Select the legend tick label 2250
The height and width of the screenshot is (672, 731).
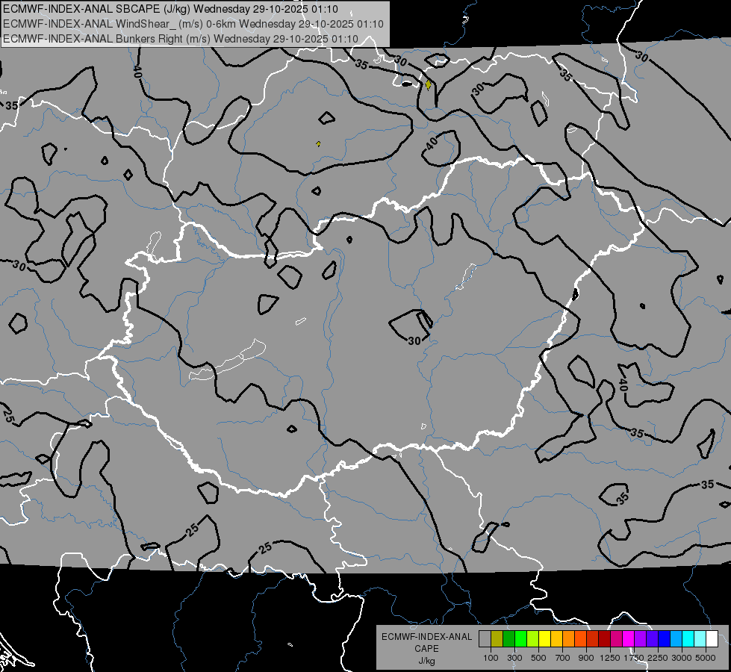(659, 658)
